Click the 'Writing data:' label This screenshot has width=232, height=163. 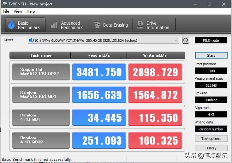[x=204, y=122]
